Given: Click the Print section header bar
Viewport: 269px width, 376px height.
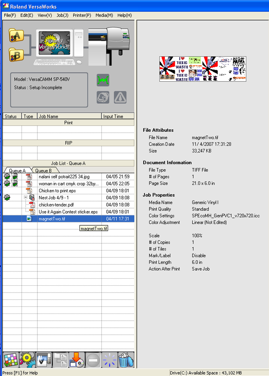Looking at the screenshot, I should point(69,123).
